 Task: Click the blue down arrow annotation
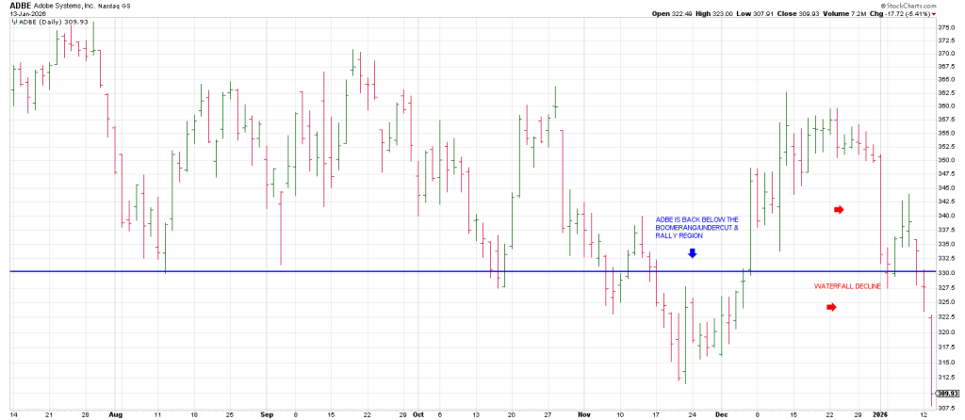pyautogui.click(x=692, y=253)
